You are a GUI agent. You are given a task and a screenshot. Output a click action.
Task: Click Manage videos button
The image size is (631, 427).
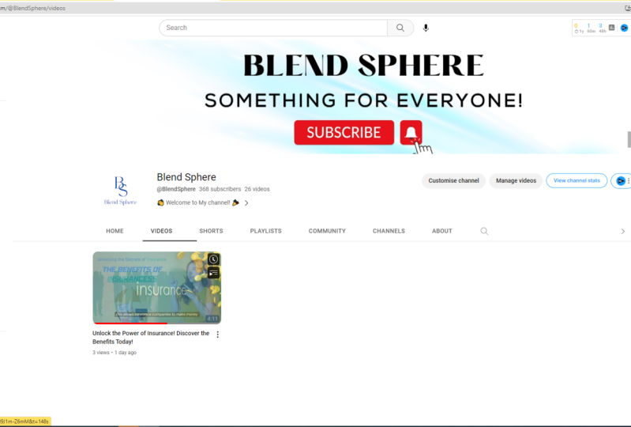coord(516,181)
